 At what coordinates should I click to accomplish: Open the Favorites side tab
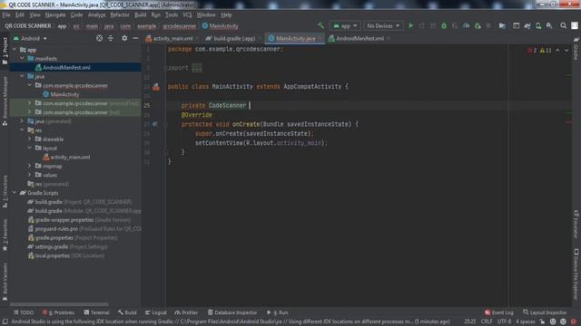click(x=5, y=235)
